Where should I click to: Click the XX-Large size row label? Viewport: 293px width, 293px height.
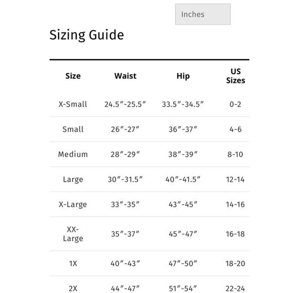click(73, 234)
